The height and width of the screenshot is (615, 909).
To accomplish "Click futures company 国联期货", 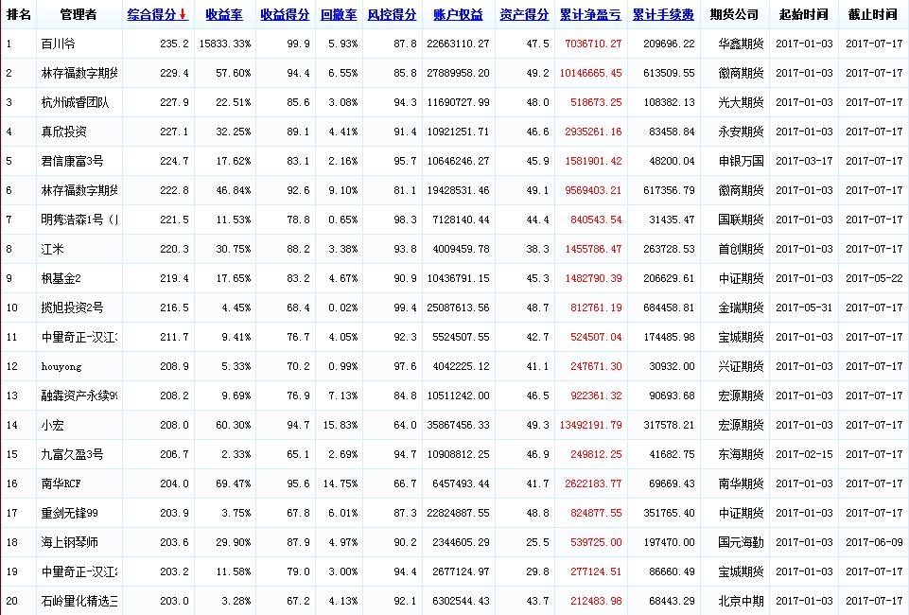I will [741, 220].
